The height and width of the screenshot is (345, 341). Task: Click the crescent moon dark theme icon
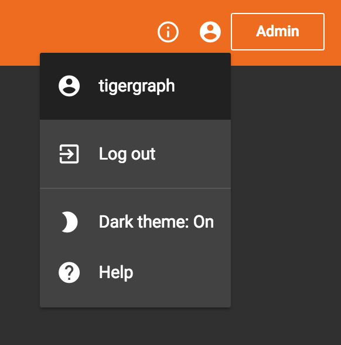(x=69, y=222)
